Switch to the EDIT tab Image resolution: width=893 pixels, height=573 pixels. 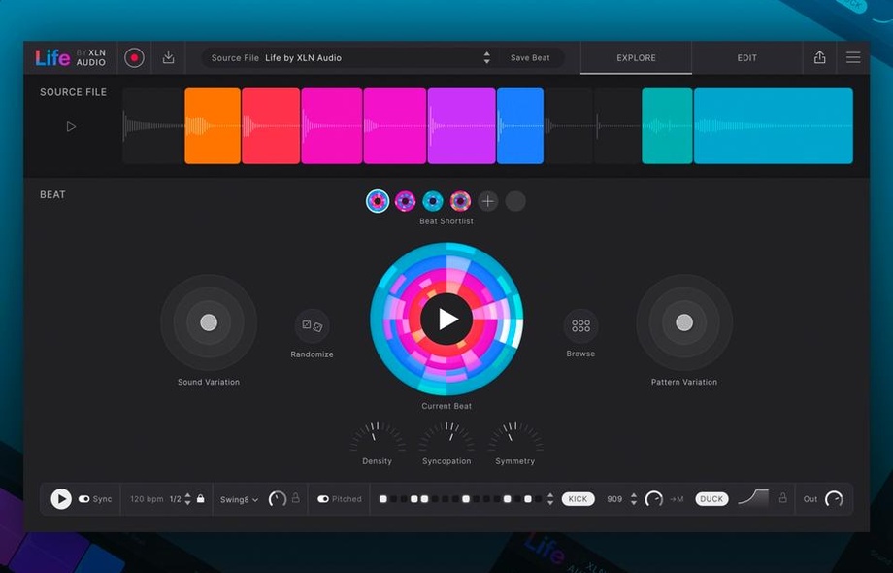tap(746, 58)
